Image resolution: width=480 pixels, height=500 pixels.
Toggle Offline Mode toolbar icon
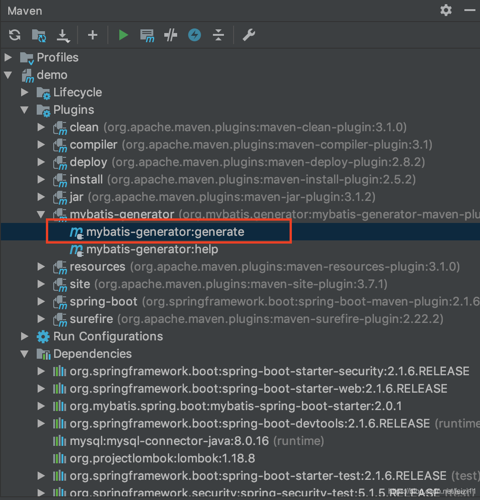(x=171, y=35)
